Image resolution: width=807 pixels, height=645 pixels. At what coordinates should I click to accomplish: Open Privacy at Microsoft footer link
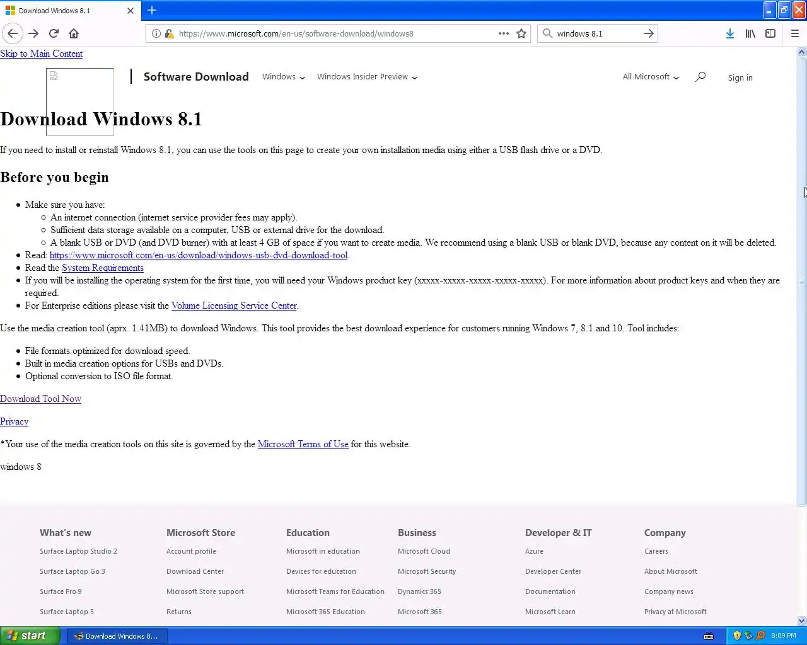coord(675,612)
